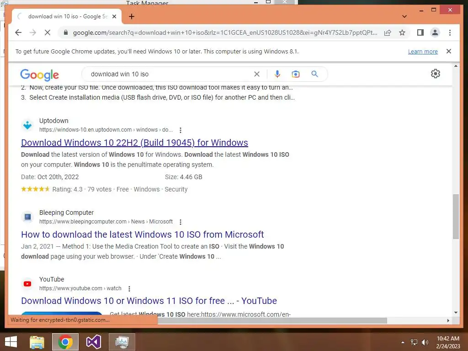
Task: Open File Explorer from taskbar
Action: 37,342
